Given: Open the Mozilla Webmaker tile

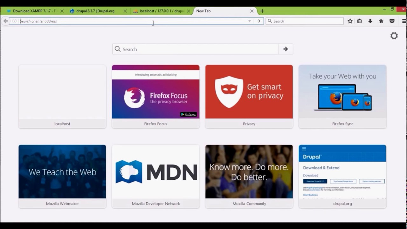Looking at the screenshot, I should point(62,177).
